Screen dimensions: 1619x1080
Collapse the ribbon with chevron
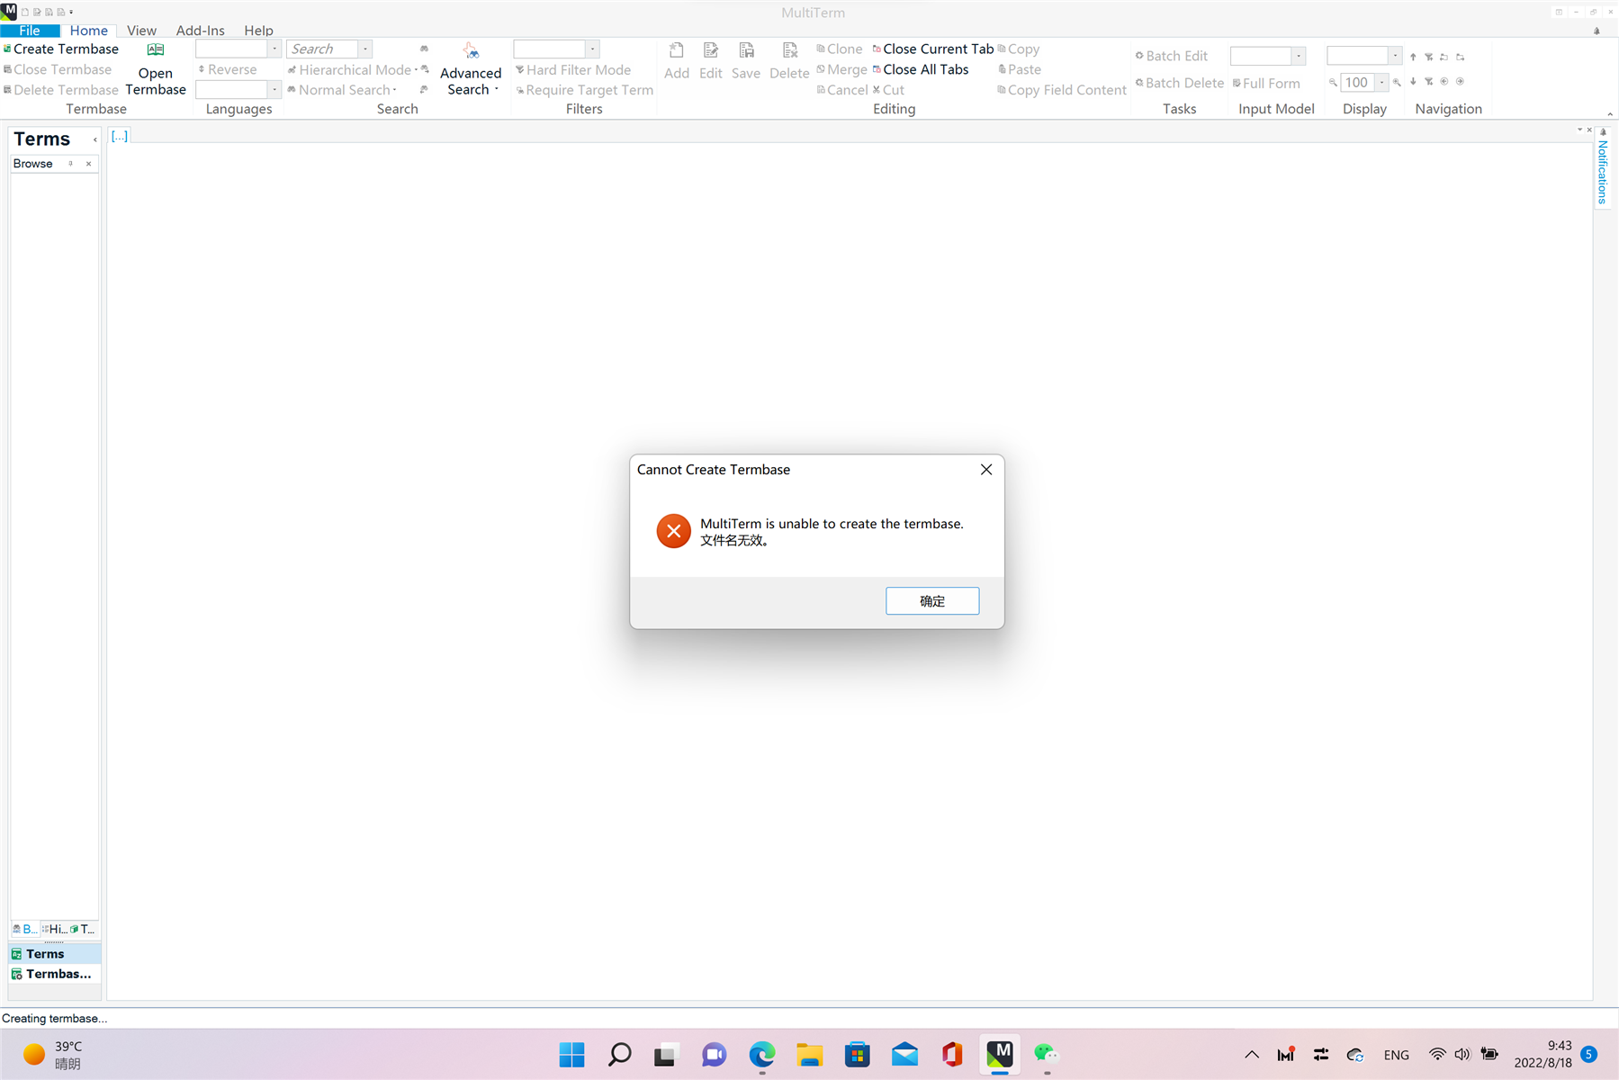1610,113
